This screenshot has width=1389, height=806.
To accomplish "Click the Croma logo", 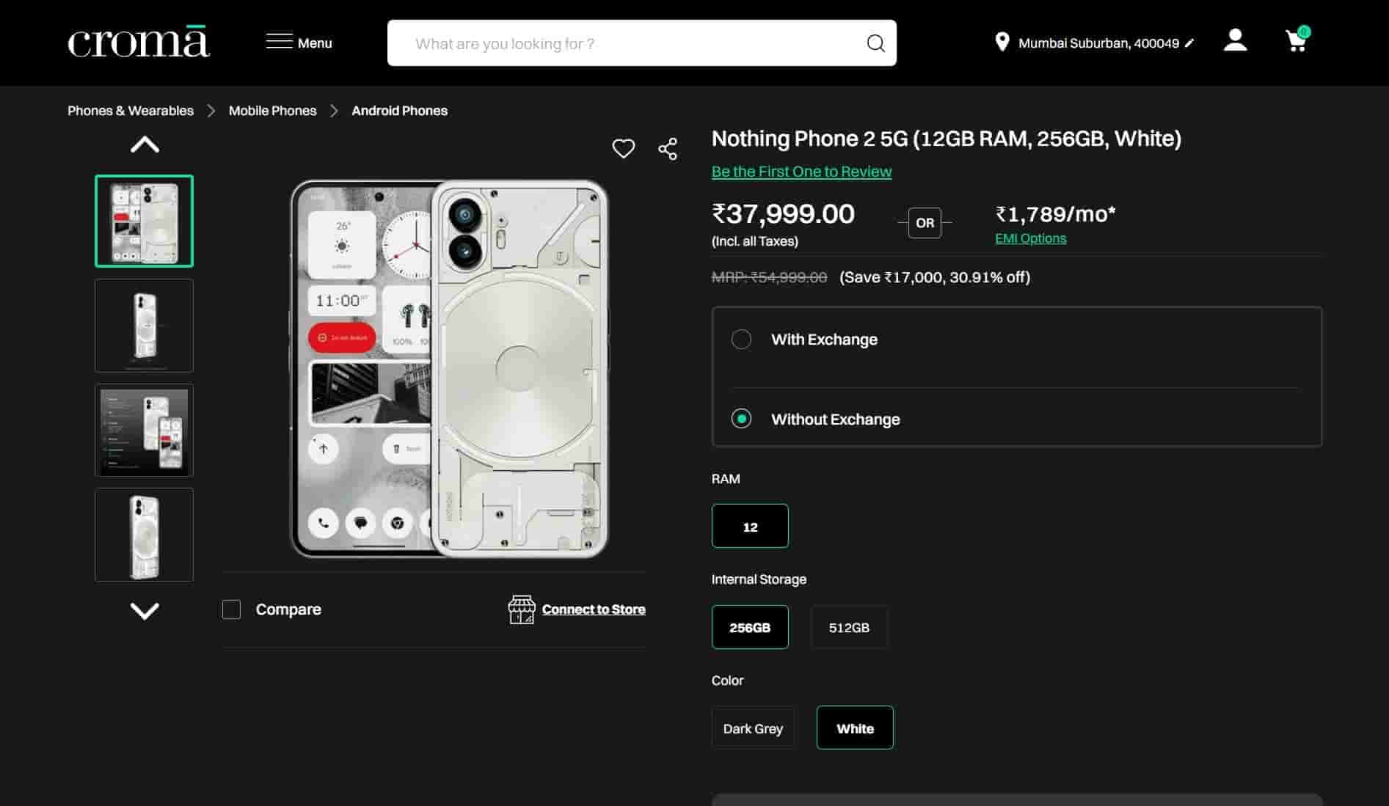I will [139, 42].
